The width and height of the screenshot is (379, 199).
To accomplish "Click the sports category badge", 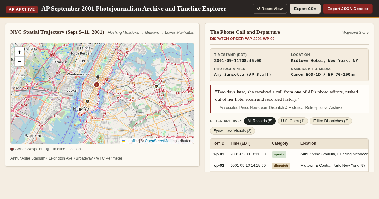I will (279, 154).
